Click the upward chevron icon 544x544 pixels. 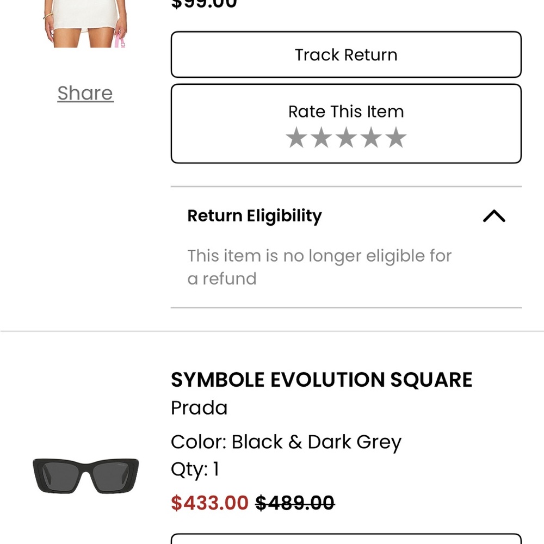coord(494,216)
